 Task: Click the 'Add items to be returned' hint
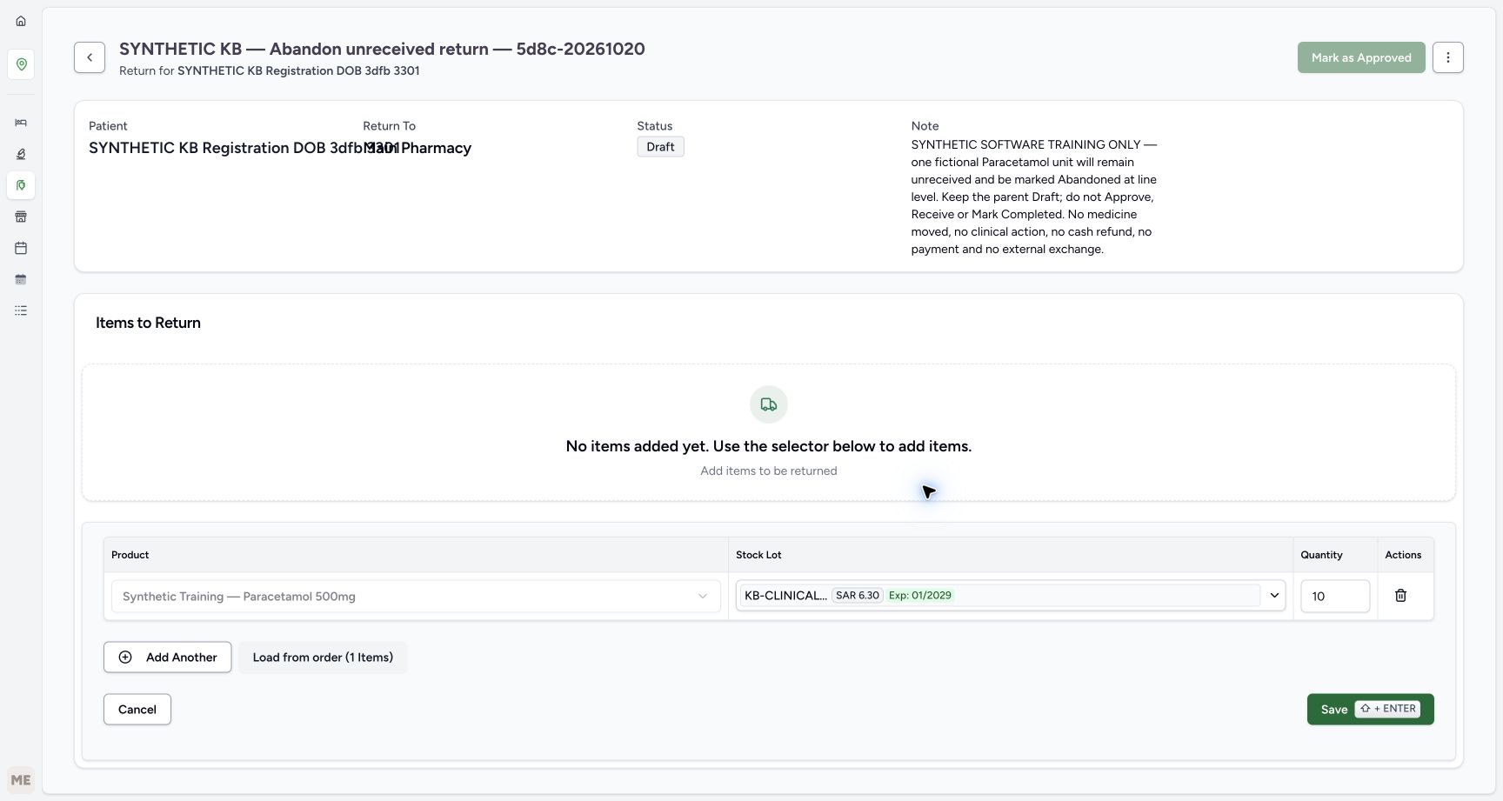click(x=769, y=471)
